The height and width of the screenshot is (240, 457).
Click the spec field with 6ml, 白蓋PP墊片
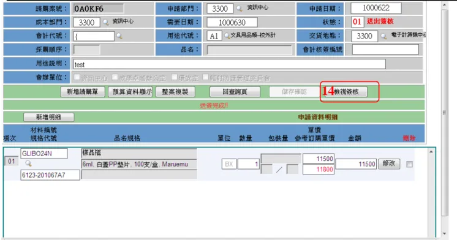pos(139,164)
